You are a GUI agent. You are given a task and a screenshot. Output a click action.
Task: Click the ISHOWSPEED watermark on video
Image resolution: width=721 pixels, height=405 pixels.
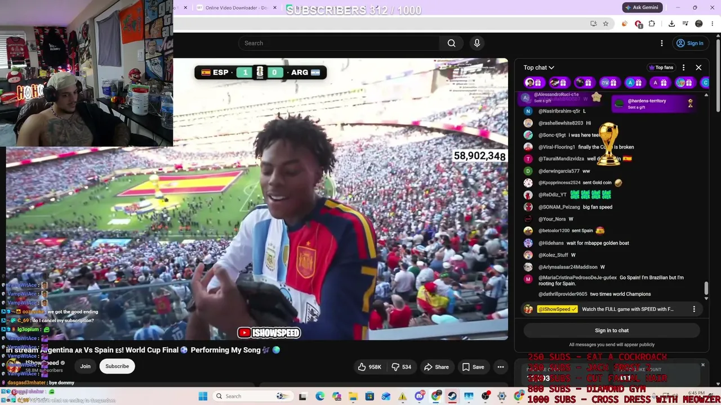tap(269, 333)
